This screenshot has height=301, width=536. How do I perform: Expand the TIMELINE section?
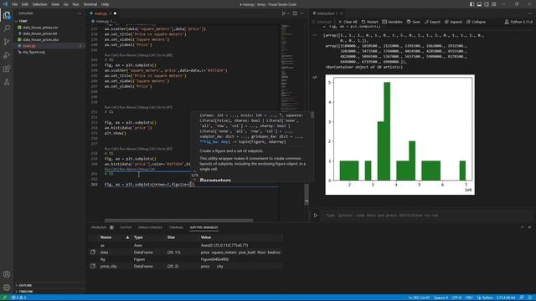click(x=24, y=292)
